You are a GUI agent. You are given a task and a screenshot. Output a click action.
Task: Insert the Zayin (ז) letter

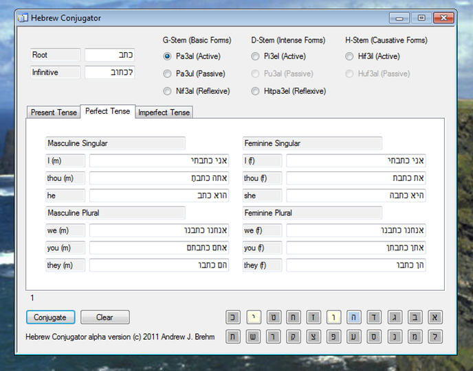coord(313,318)
